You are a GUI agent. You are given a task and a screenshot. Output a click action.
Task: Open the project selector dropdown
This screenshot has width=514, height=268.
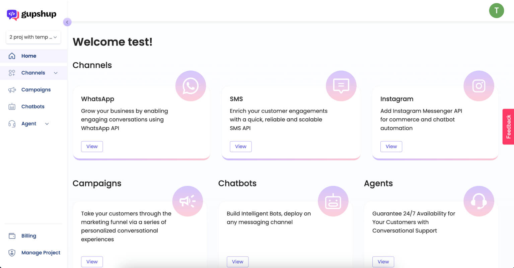click(x=33, y=37)
